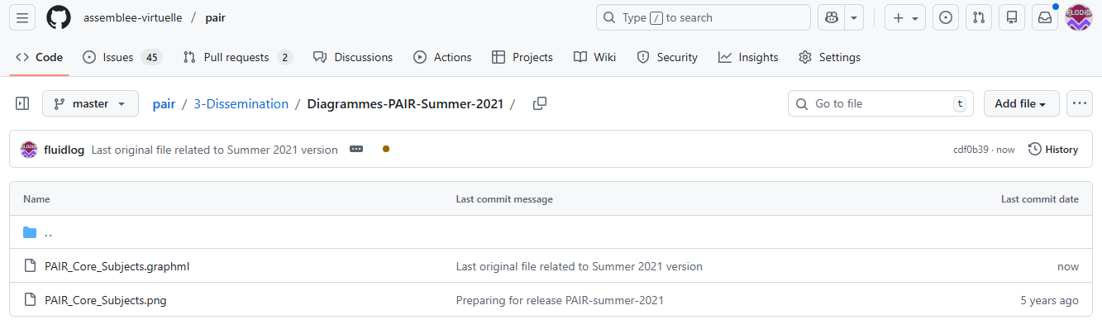Switch to the Insights tab

tap(748, 57)
